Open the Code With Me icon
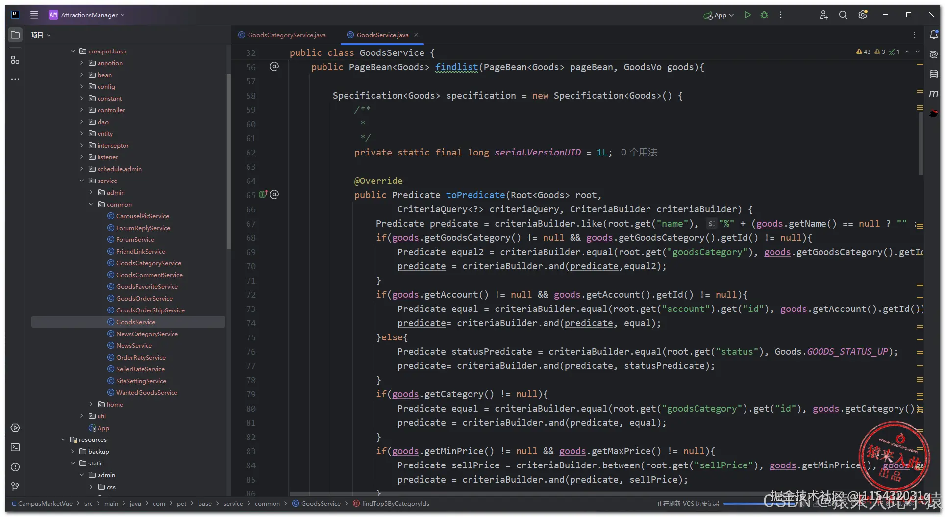 click(x=823, y=15)
